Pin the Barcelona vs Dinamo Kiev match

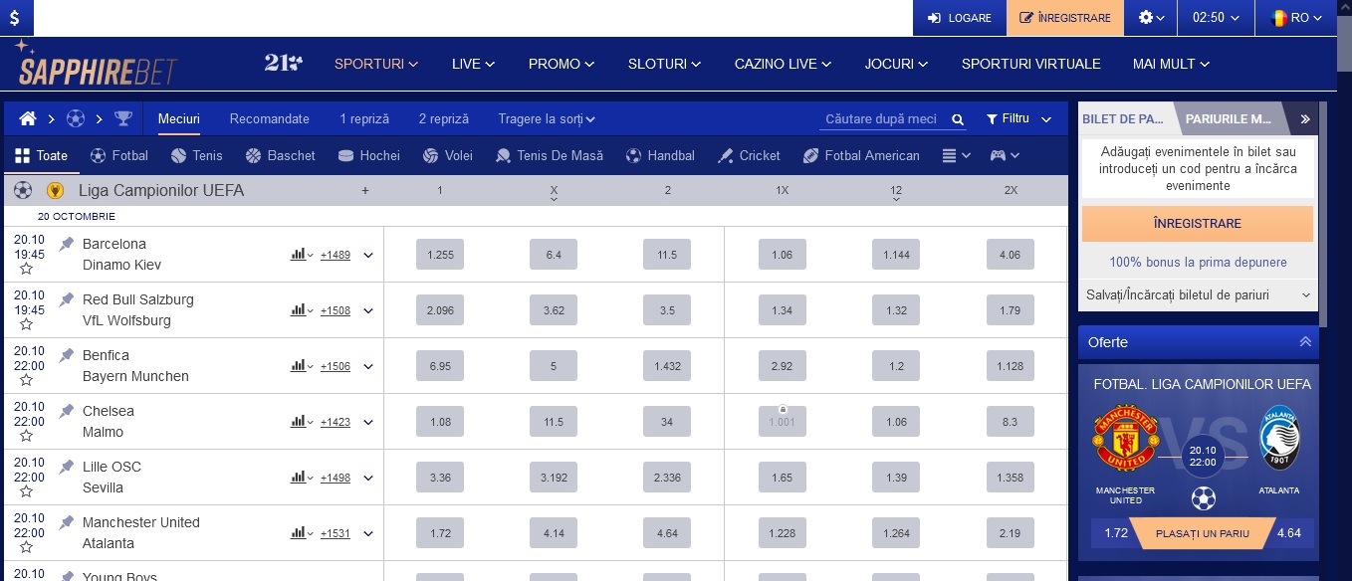coord(67,244)
